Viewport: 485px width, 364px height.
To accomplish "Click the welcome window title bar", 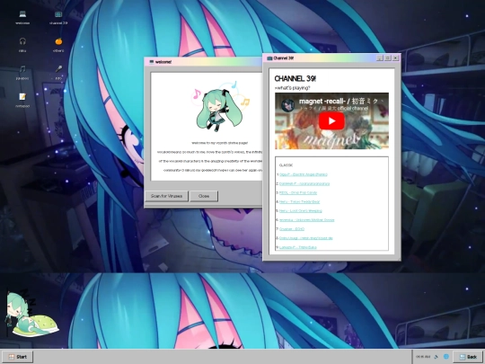I will tap(204, 62).
